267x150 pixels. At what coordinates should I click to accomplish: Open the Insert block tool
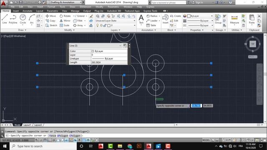click(x=165, y=19)
